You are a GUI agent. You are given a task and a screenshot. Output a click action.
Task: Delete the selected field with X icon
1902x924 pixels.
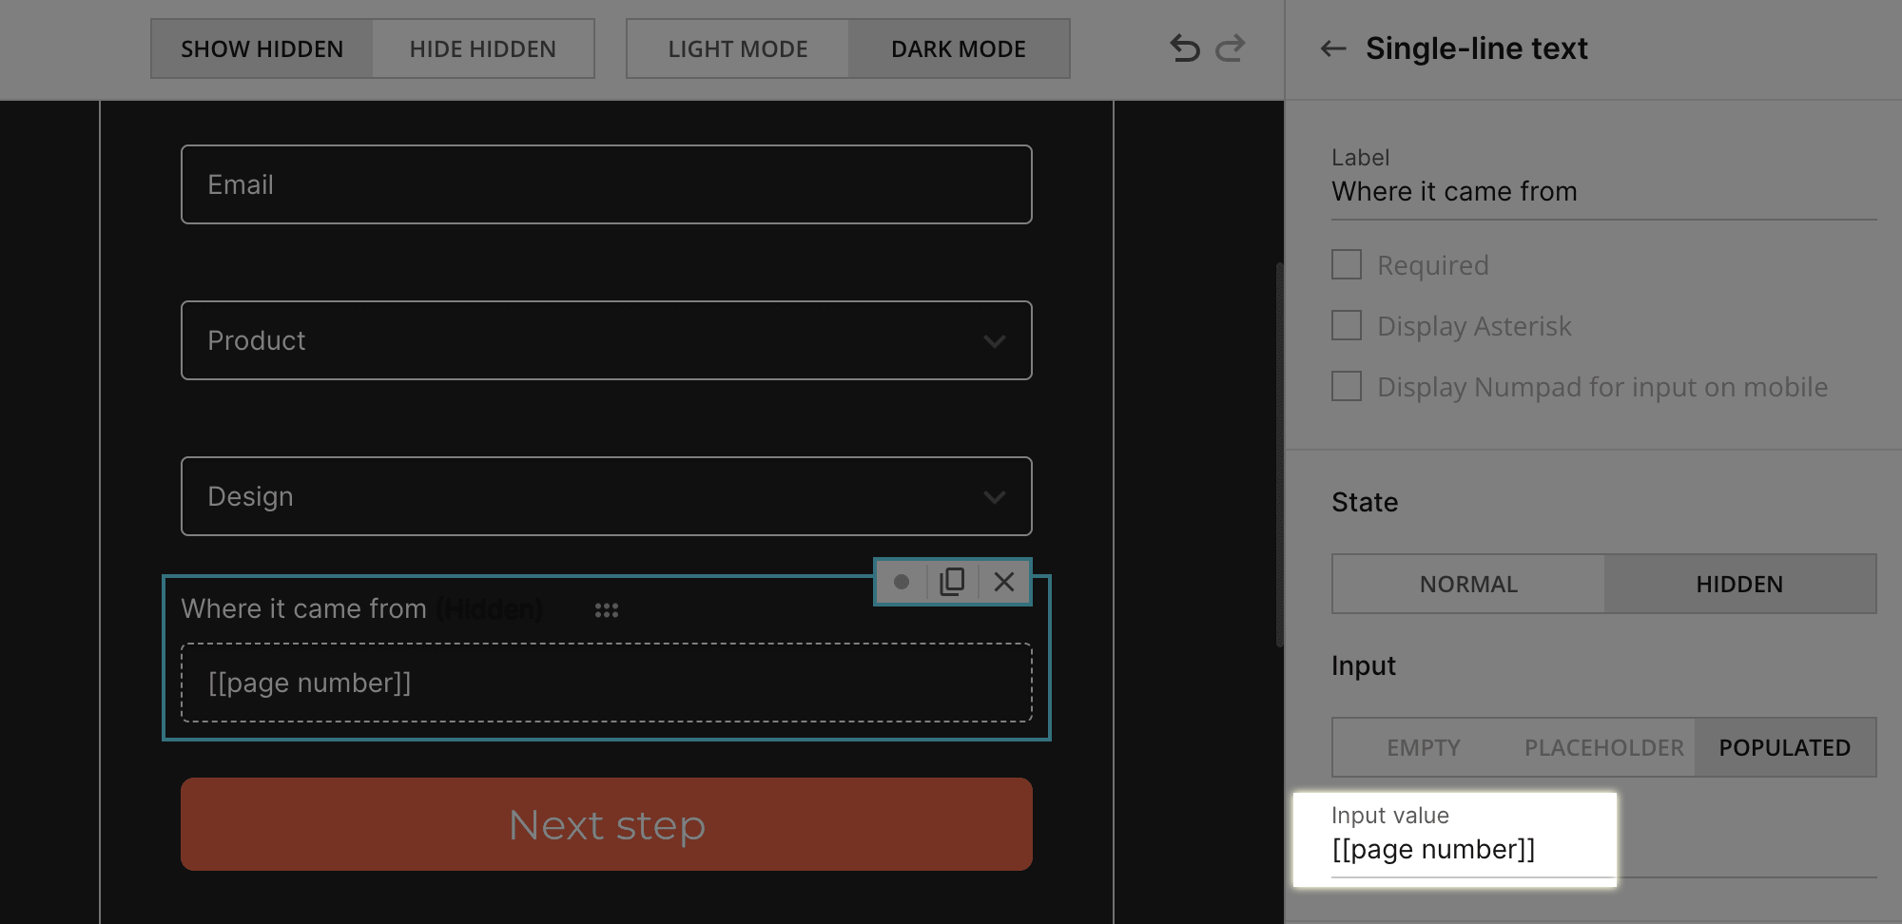[1004, 582]
